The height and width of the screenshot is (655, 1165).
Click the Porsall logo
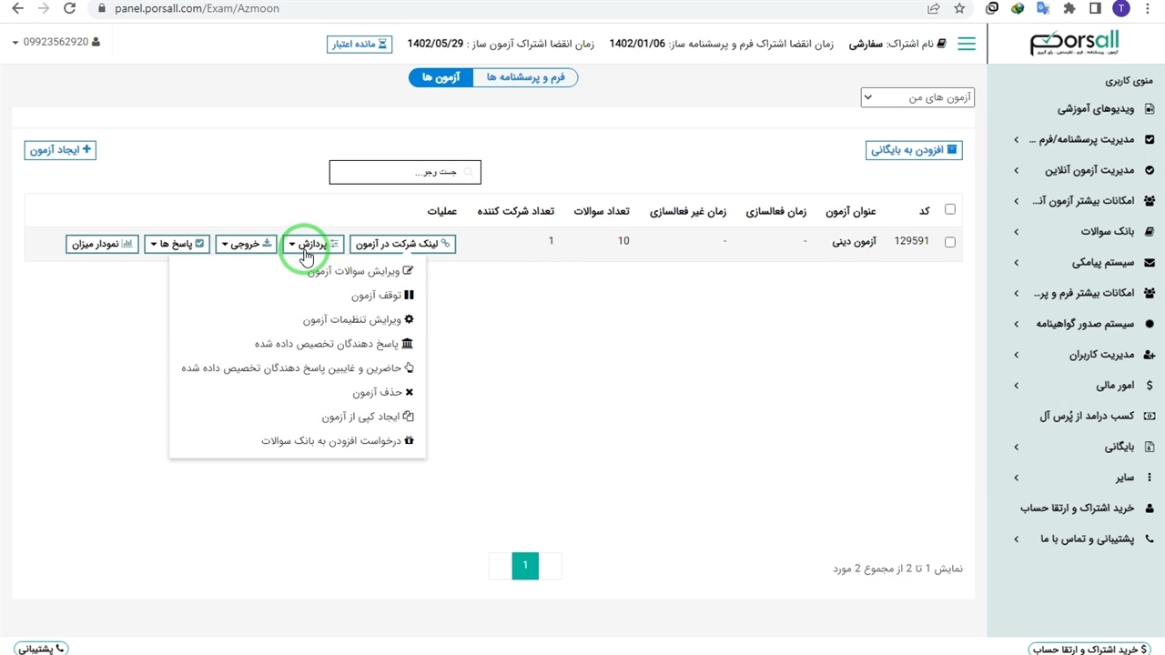(x=1074, y=43)
